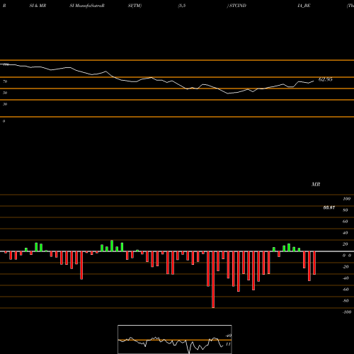The width and height of the screenshot is (354, 354).
Task: Click the 50 level label on RSI axis
Action: point(5,93)
